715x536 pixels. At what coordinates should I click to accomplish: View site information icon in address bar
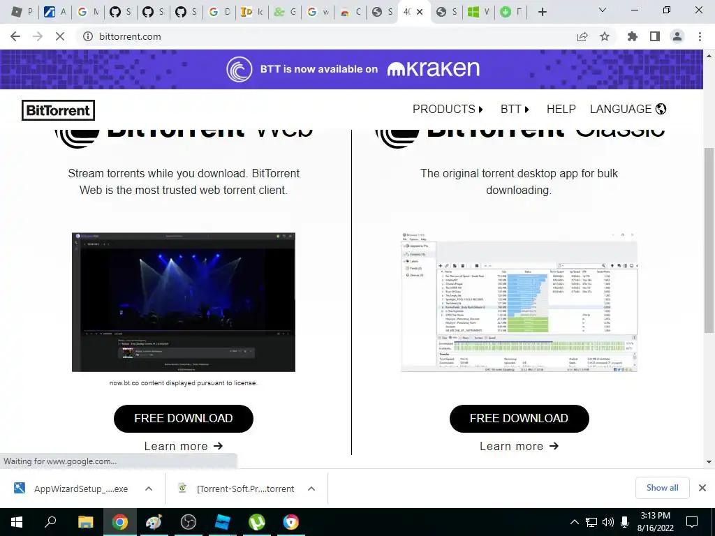tap(87, 36)
